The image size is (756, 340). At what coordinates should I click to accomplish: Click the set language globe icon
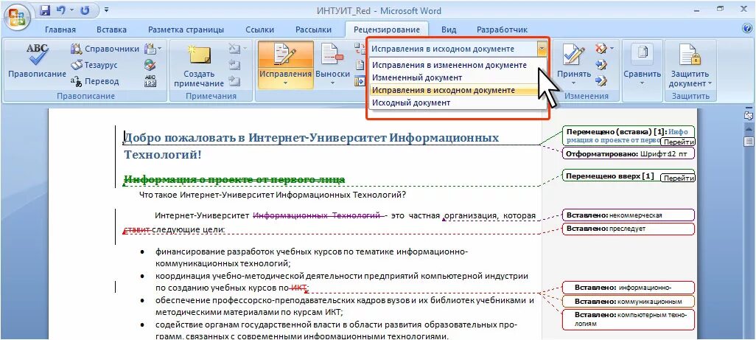click(x=150, y=65)
